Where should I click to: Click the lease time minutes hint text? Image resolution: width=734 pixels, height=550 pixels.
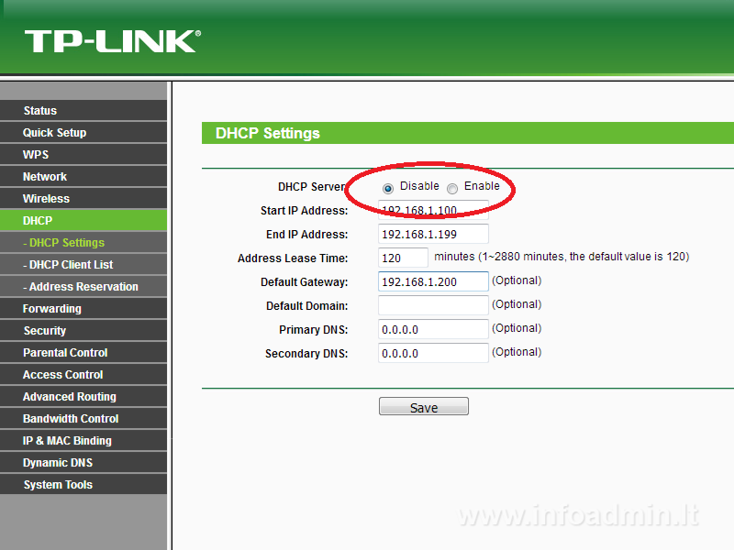coord(562,257)
